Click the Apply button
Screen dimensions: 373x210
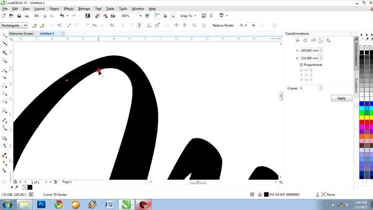pos(342,98)
